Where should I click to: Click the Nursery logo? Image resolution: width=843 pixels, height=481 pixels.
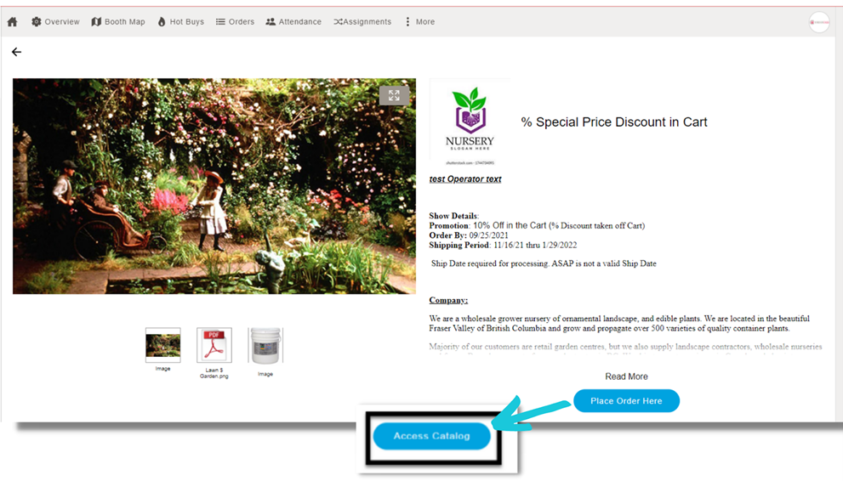[x=470, y=123]
